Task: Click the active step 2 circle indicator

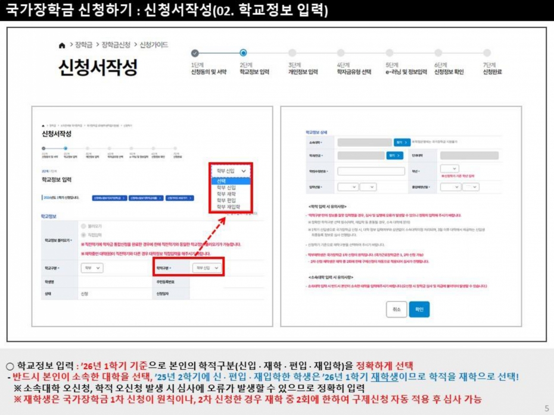Action: coord(243,53)
